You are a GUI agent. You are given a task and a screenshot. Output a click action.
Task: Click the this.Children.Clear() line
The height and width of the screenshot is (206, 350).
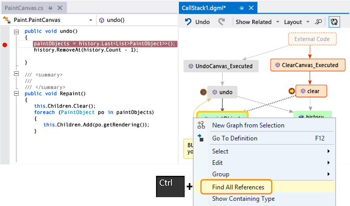64,106
